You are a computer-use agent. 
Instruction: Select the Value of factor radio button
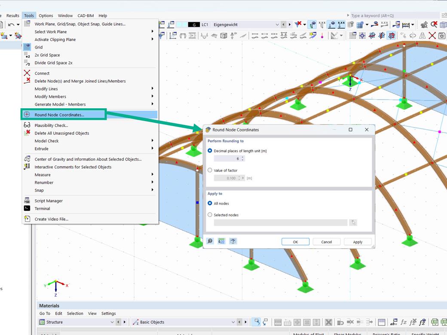pos(210,170)
